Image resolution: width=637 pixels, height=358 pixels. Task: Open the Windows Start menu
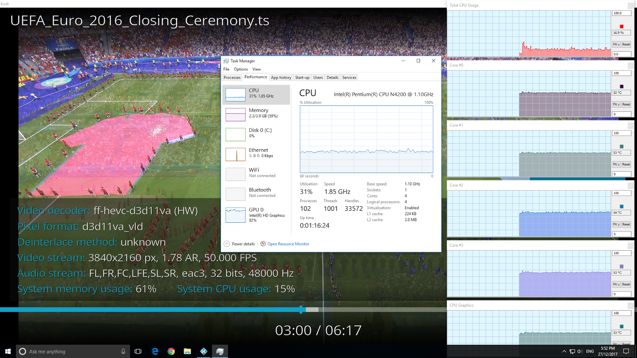(x=8, y=351)
